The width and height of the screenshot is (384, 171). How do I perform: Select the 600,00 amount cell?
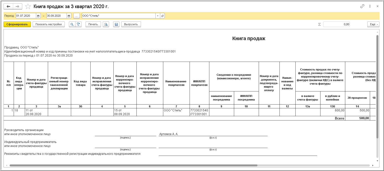point(333,112)
